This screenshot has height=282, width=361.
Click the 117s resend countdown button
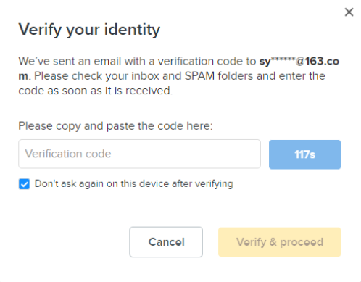[x=304, y=154]
